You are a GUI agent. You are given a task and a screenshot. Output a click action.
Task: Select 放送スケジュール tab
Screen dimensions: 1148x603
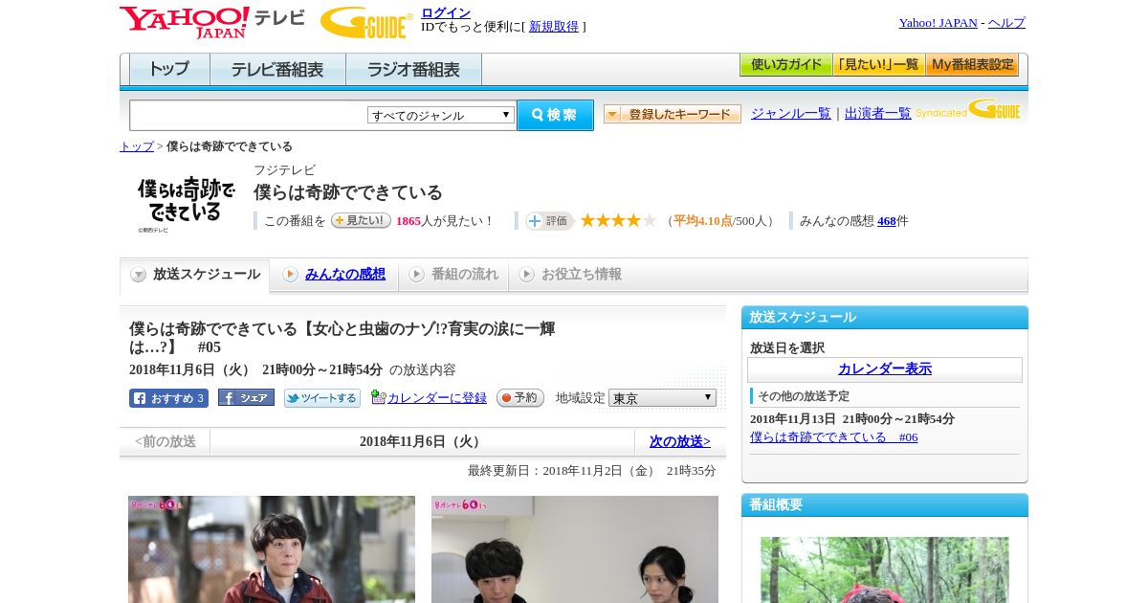pyautogui.click(x=195, y=275)
